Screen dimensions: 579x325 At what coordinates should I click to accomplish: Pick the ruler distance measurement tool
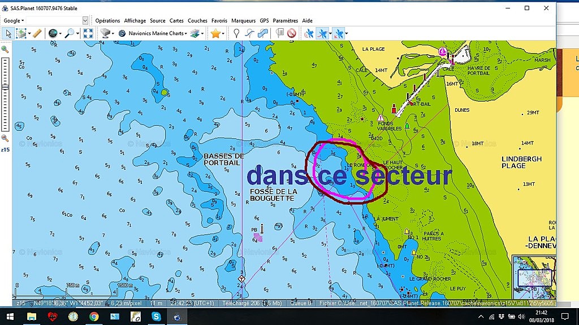(x=37, y=33)
